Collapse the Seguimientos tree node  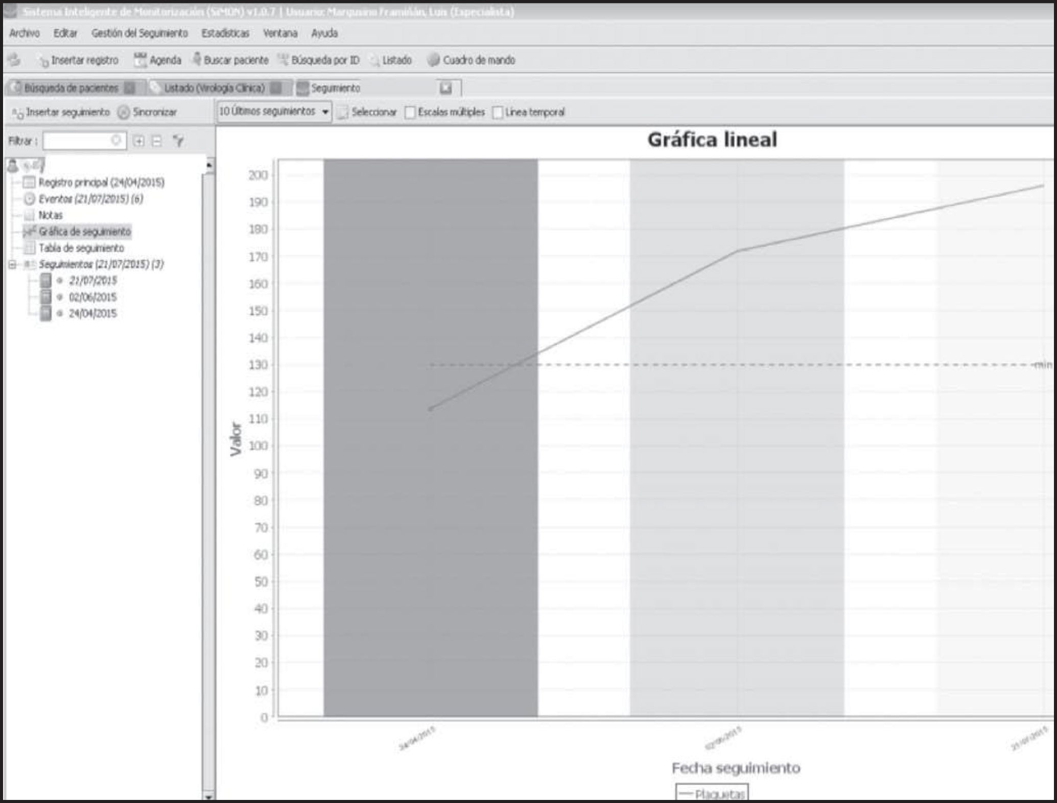tap(12, 264)
